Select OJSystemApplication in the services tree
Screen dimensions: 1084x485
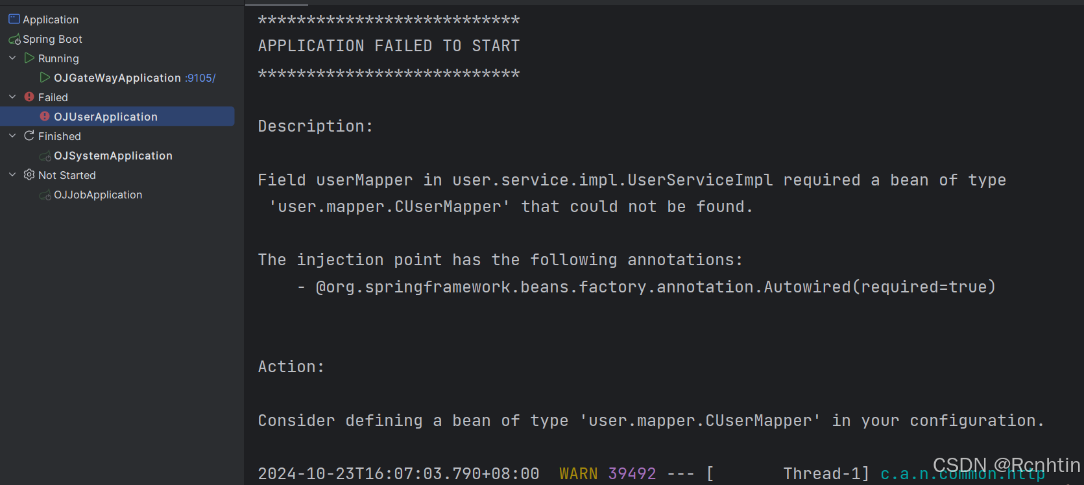tap(114, 156)
